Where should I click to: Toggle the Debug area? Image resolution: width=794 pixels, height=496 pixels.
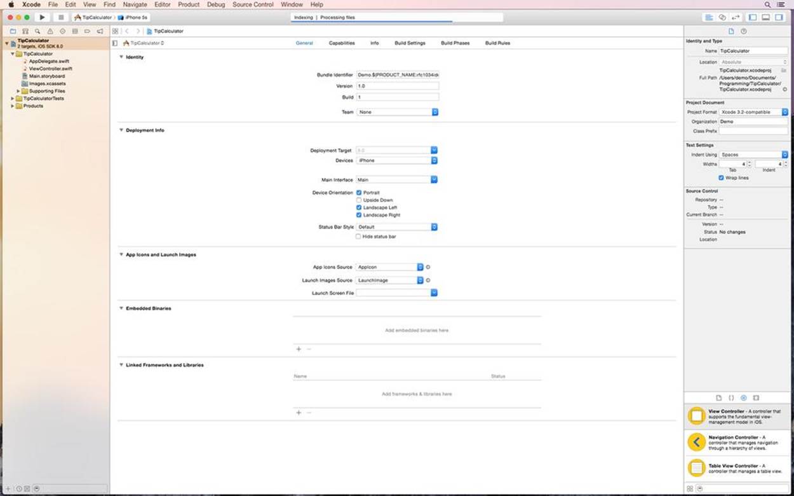[765, 17]
